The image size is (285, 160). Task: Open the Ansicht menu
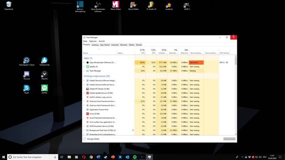point(102,41)
